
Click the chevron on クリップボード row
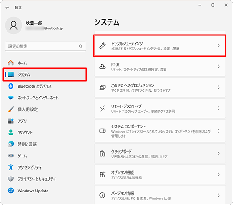(219, 154)
